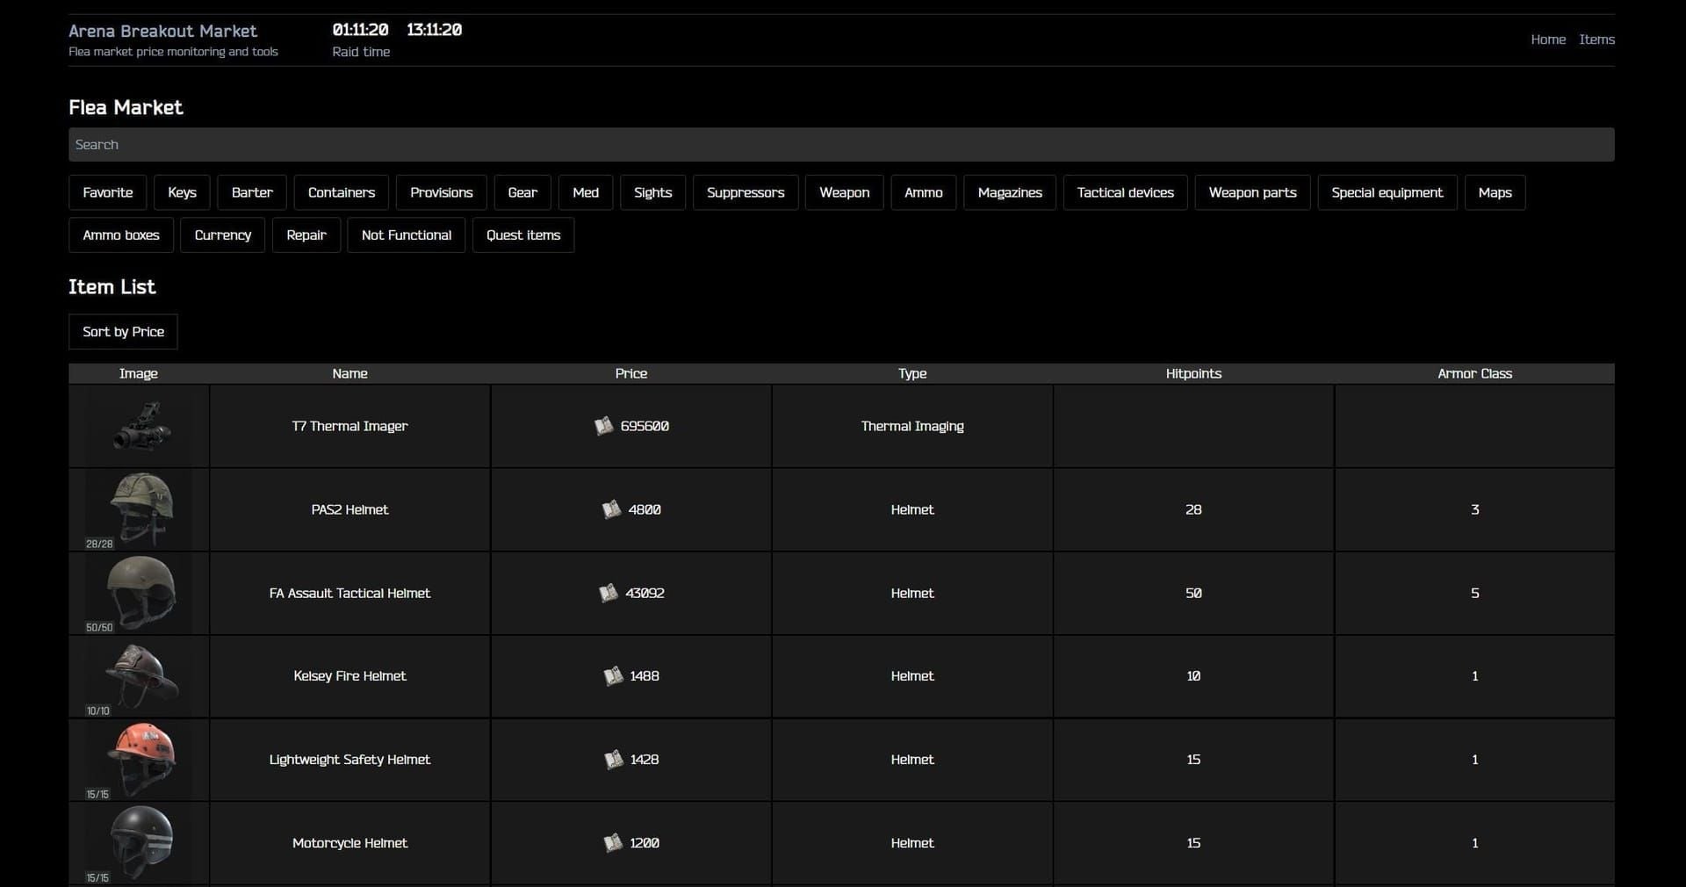Select the Quest items filter
Viewport: 1686px width, 887px height.
tap(522, 234)
